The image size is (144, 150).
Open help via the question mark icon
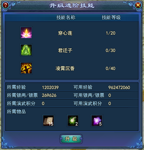coord(5,5)
